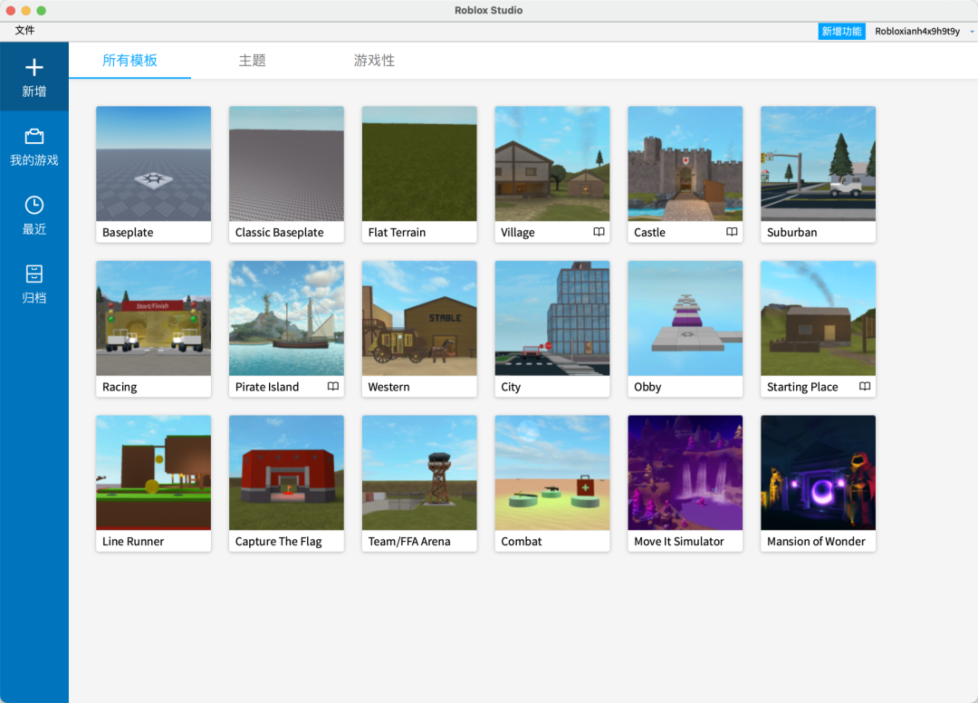Click the "Suburban" label text
Screen dimensions: 978x703
791,233
